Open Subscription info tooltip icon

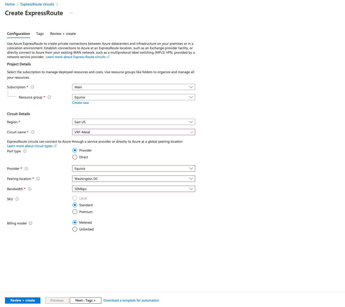coord(32,87)
